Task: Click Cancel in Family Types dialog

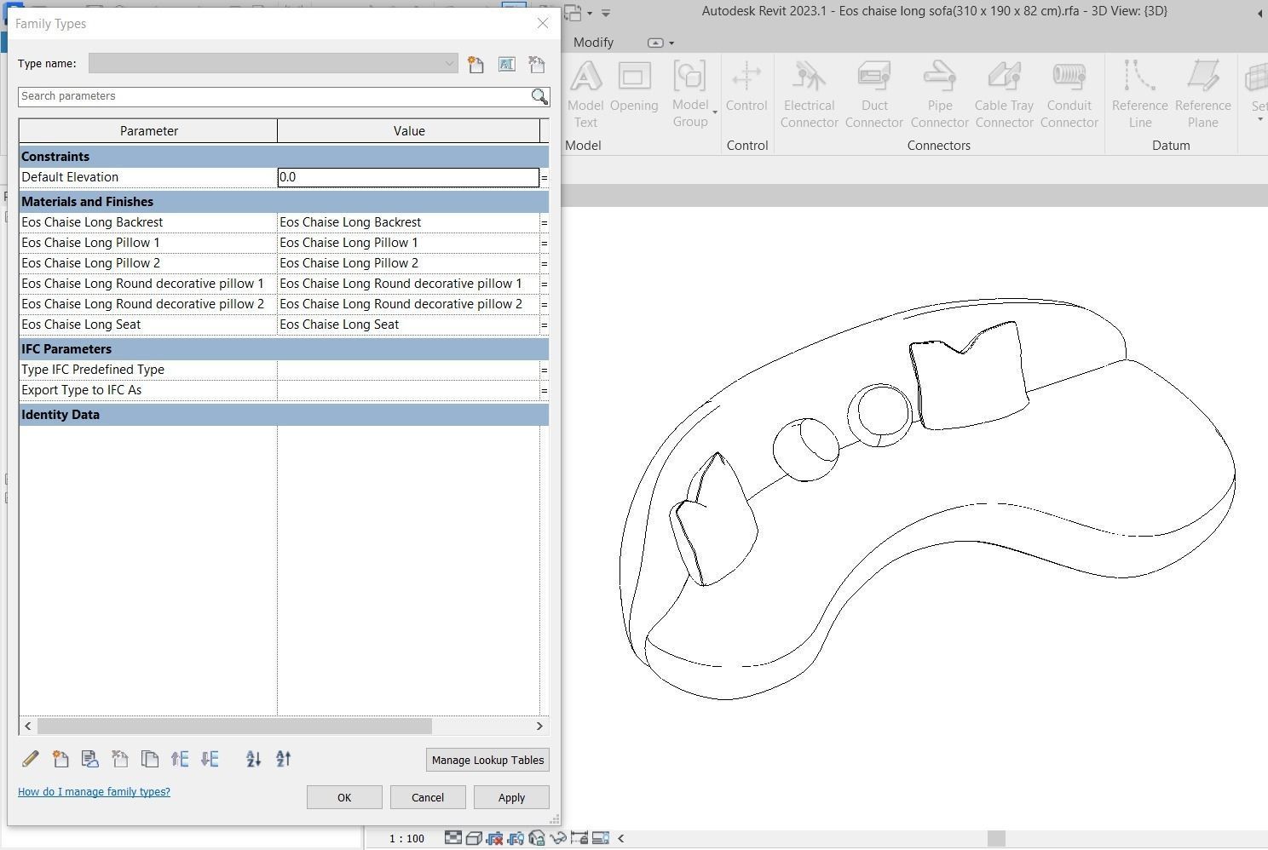Action: click(x=428, y=797)
